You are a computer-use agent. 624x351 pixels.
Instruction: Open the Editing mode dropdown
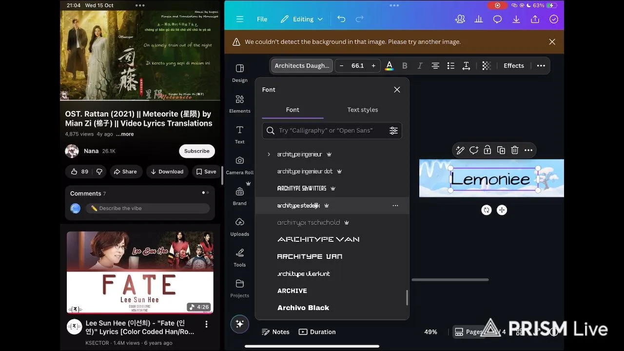tap(302, 19)
